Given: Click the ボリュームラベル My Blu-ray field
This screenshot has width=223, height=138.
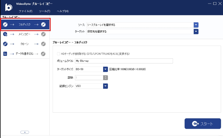Looking at the screenshot, I should point(124,61).
